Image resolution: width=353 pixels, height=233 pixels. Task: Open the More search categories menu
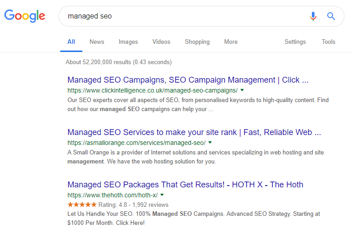click(x=231, y=42)
